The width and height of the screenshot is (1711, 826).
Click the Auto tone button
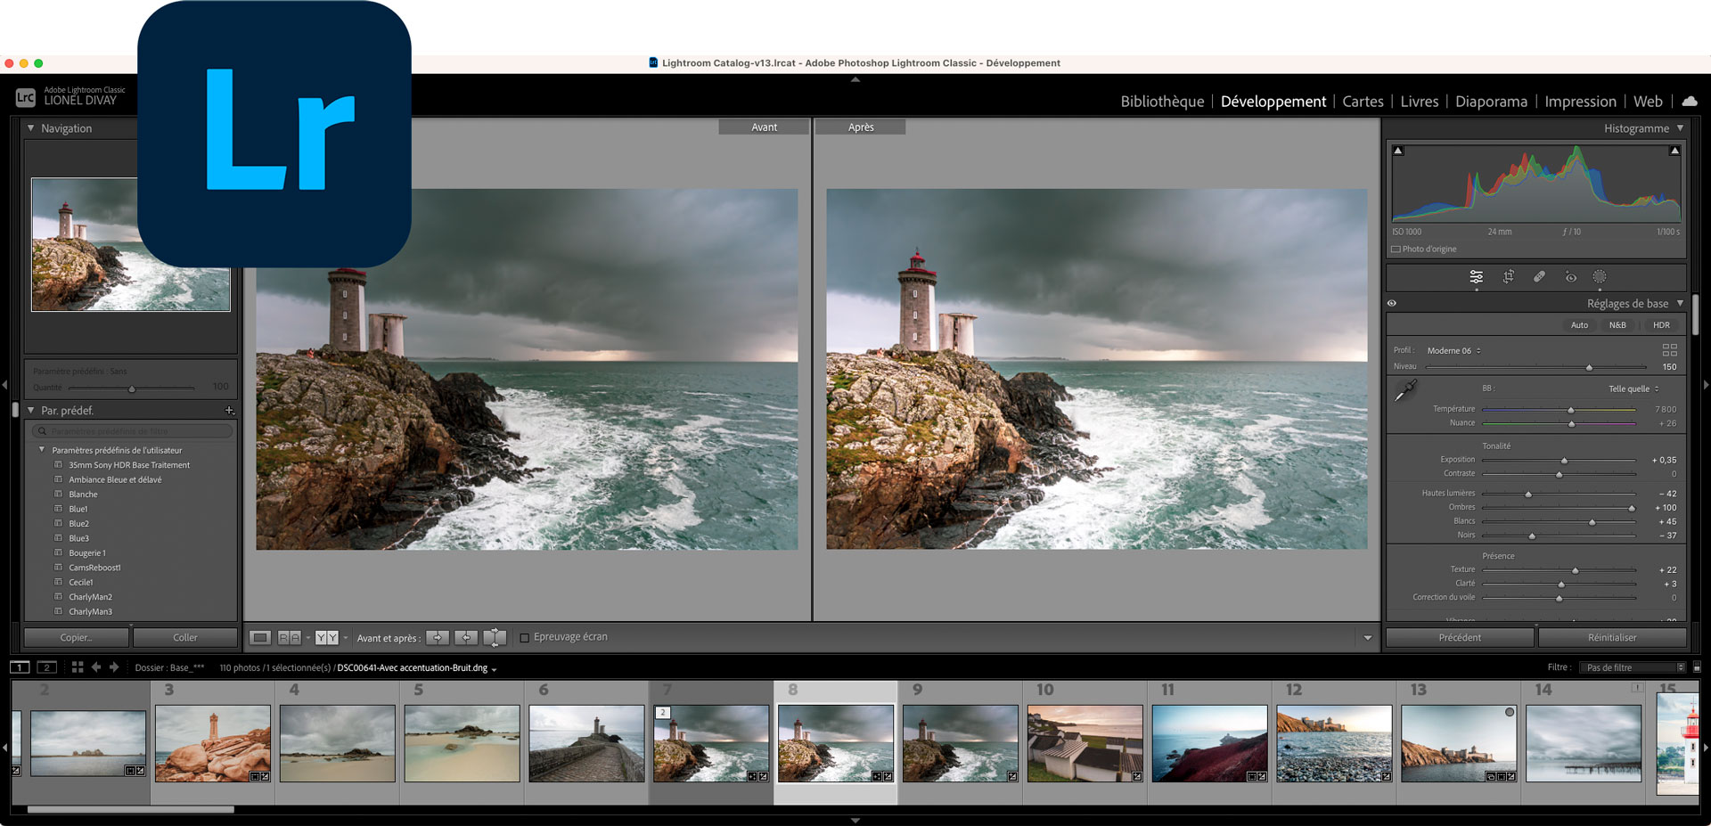click(x=1579, y=325)
